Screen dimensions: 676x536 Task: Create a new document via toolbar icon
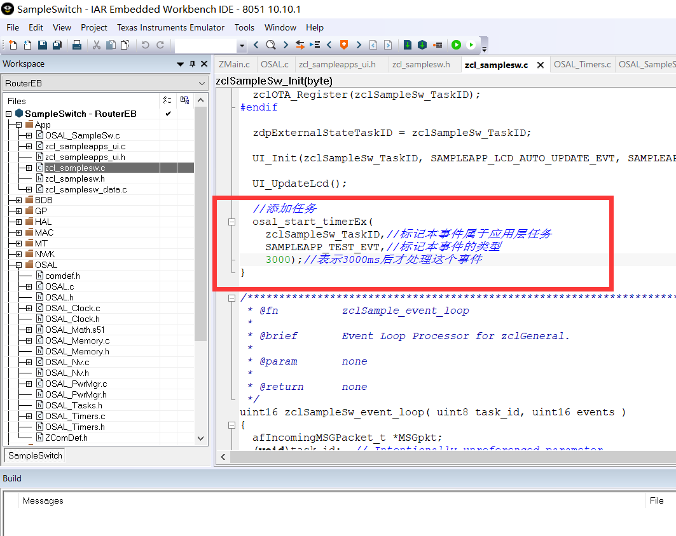tap(11, 45)
